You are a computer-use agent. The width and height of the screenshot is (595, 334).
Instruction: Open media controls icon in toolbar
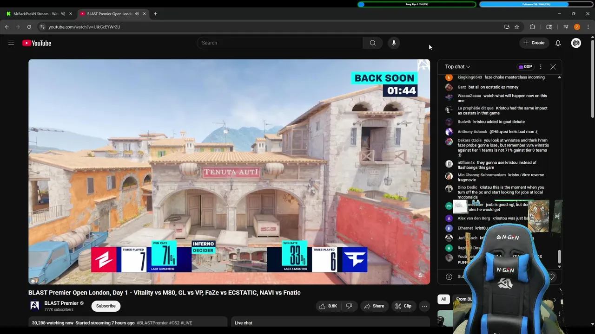tap(566, 27)
